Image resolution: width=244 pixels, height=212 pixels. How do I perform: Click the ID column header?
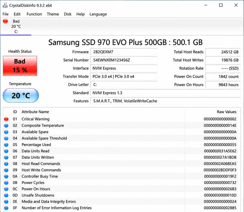[15, 112]
